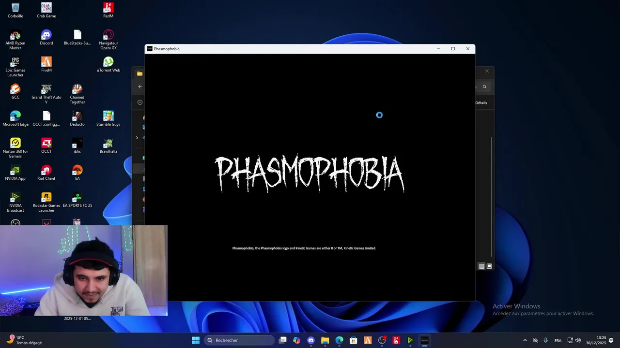Image resolution: width=620 pixels, height=348 pixels.
Task: Open Microsoft Edge from the taskbar
Action: [340, 340]
